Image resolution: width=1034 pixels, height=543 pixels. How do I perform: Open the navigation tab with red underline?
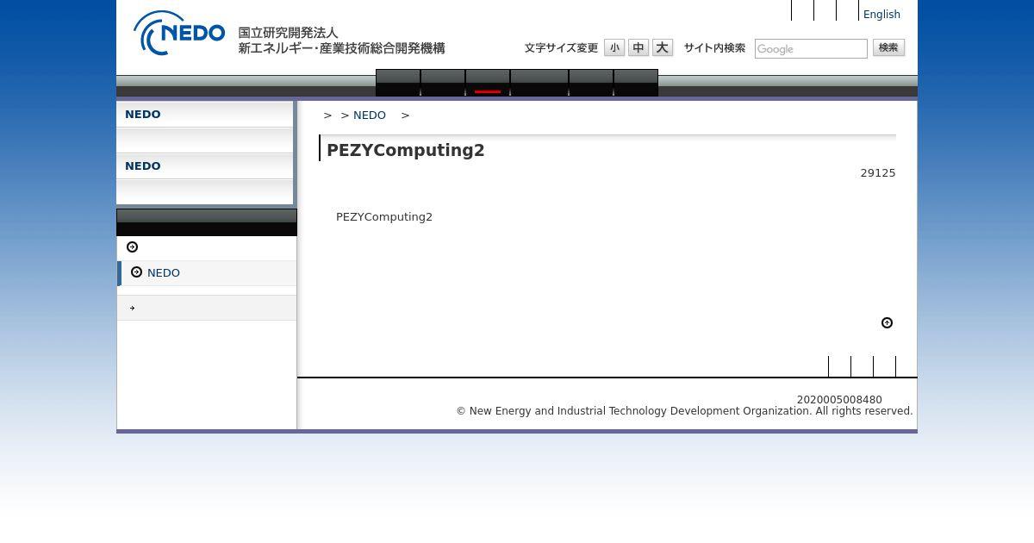488,83
